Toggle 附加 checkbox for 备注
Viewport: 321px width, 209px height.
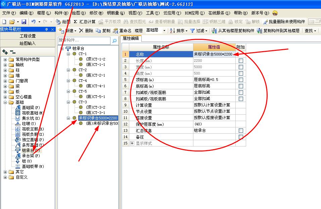click(241, 137)
